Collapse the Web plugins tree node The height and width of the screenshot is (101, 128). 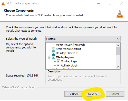[x=49, y=57]
